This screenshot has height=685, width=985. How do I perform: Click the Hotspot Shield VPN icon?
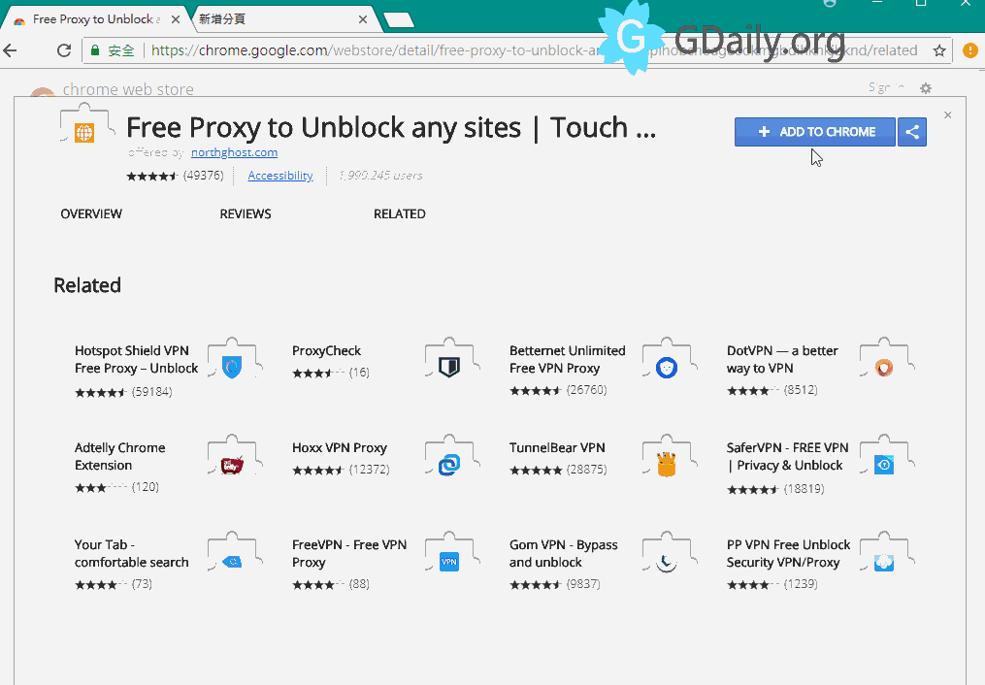pos(233,367)
